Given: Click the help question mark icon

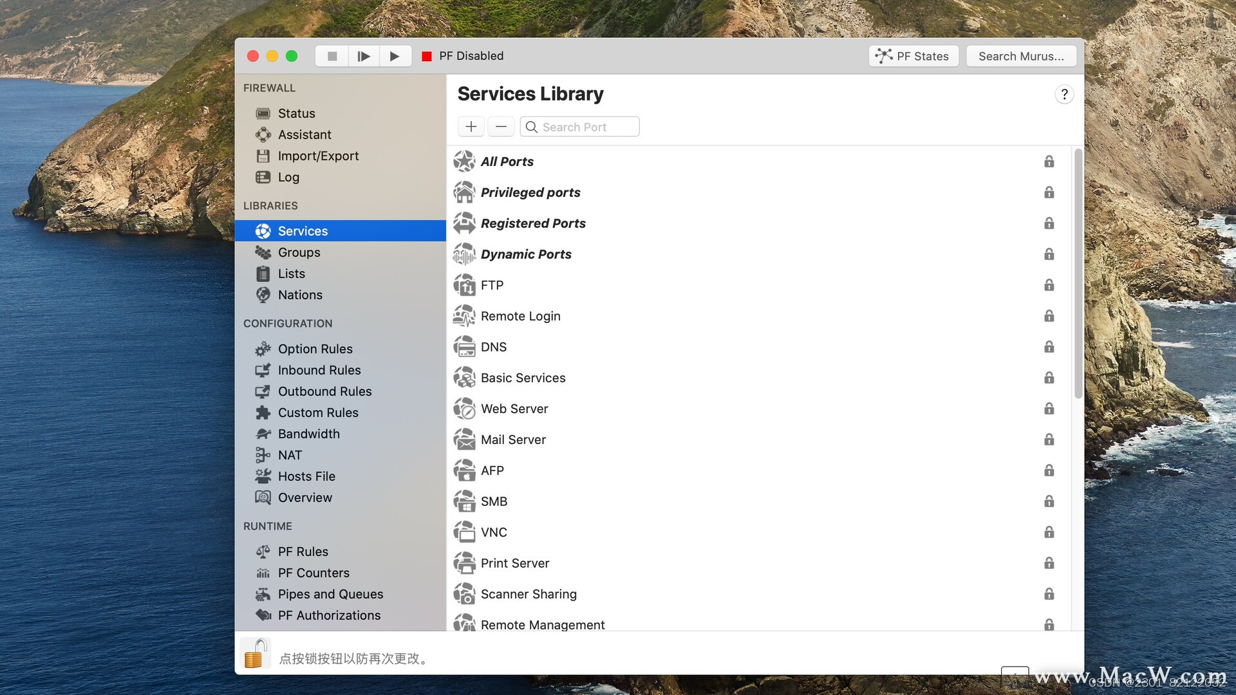Looking at the screenshot, I should [1064, 94].
